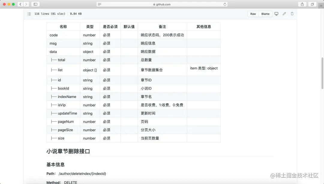Go forward using Safari forward arrow
This screenshot has width=324, height=184.
tap(26, 4)
